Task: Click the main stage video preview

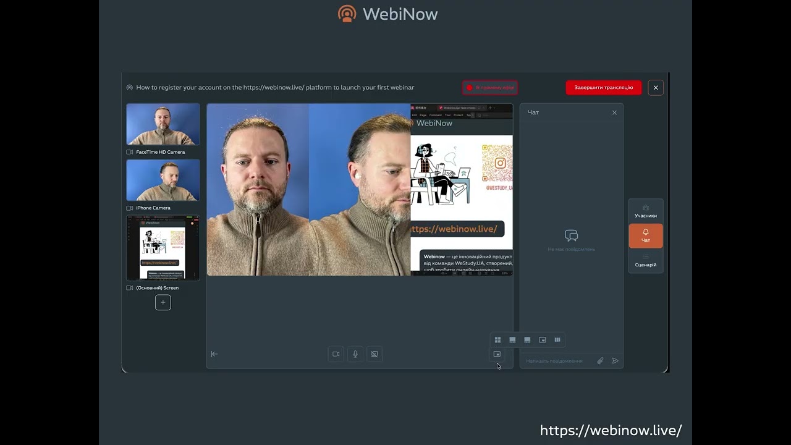Action: tap(360, 189)
